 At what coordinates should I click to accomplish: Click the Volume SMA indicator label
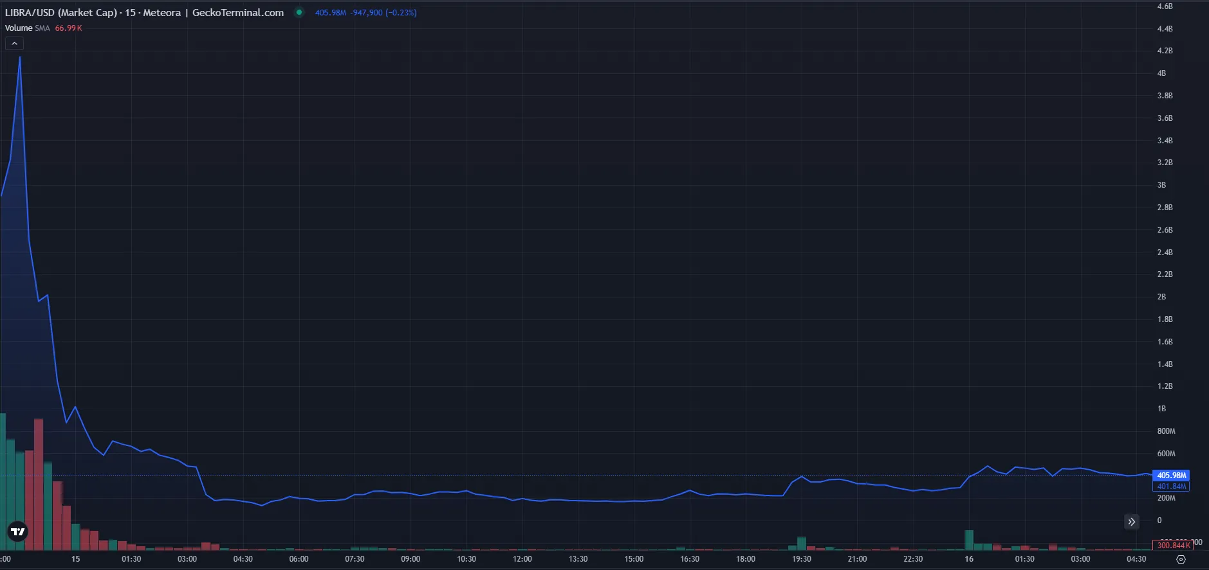[27, 28]
